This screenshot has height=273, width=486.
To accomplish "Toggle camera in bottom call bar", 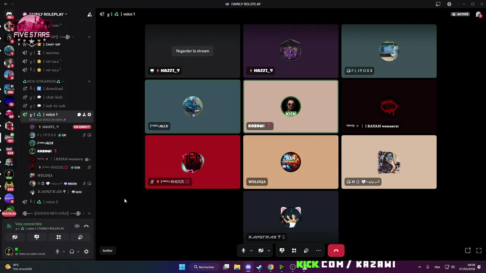I will coord(261,251).
